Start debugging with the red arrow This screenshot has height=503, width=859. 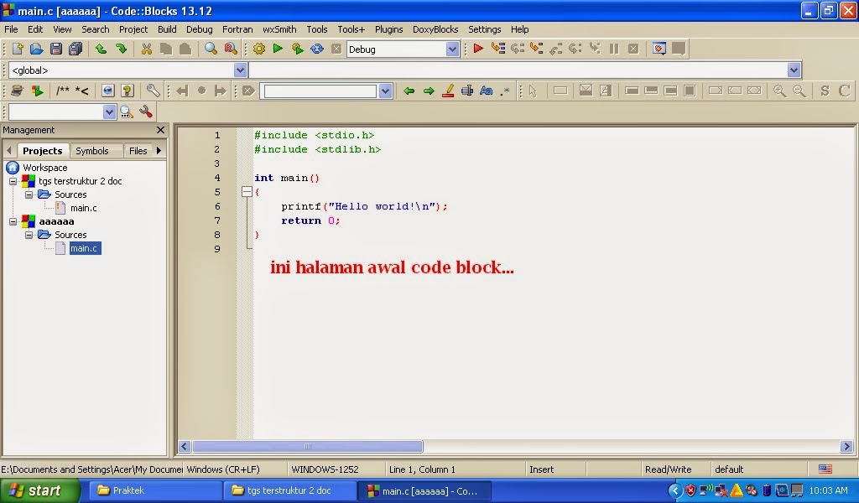478,49
